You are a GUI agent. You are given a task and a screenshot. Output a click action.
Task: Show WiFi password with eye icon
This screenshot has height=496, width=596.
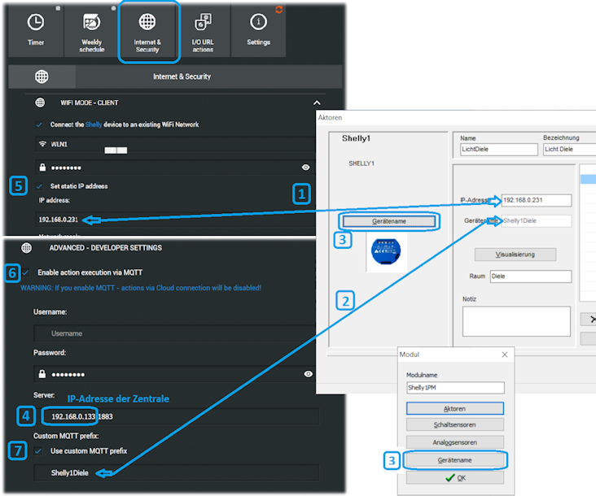[x=305, y=168]
